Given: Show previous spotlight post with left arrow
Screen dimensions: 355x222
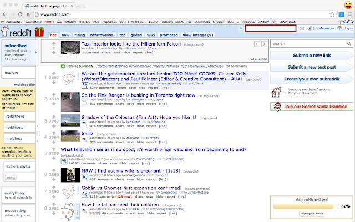Looking at the screenshot, I should pyautogui.click(x=257, y=44).
